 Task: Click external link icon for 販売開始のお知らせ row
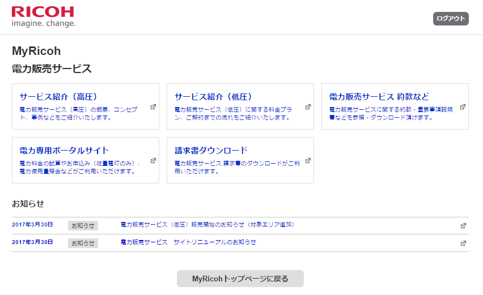[x=463, y=226]
